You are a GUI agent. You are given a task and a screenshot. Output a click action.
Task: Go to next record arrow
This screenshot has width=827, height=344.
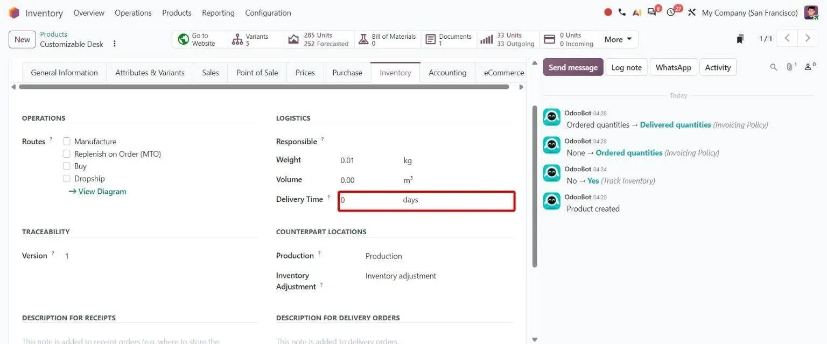click(x=807, y=38)
